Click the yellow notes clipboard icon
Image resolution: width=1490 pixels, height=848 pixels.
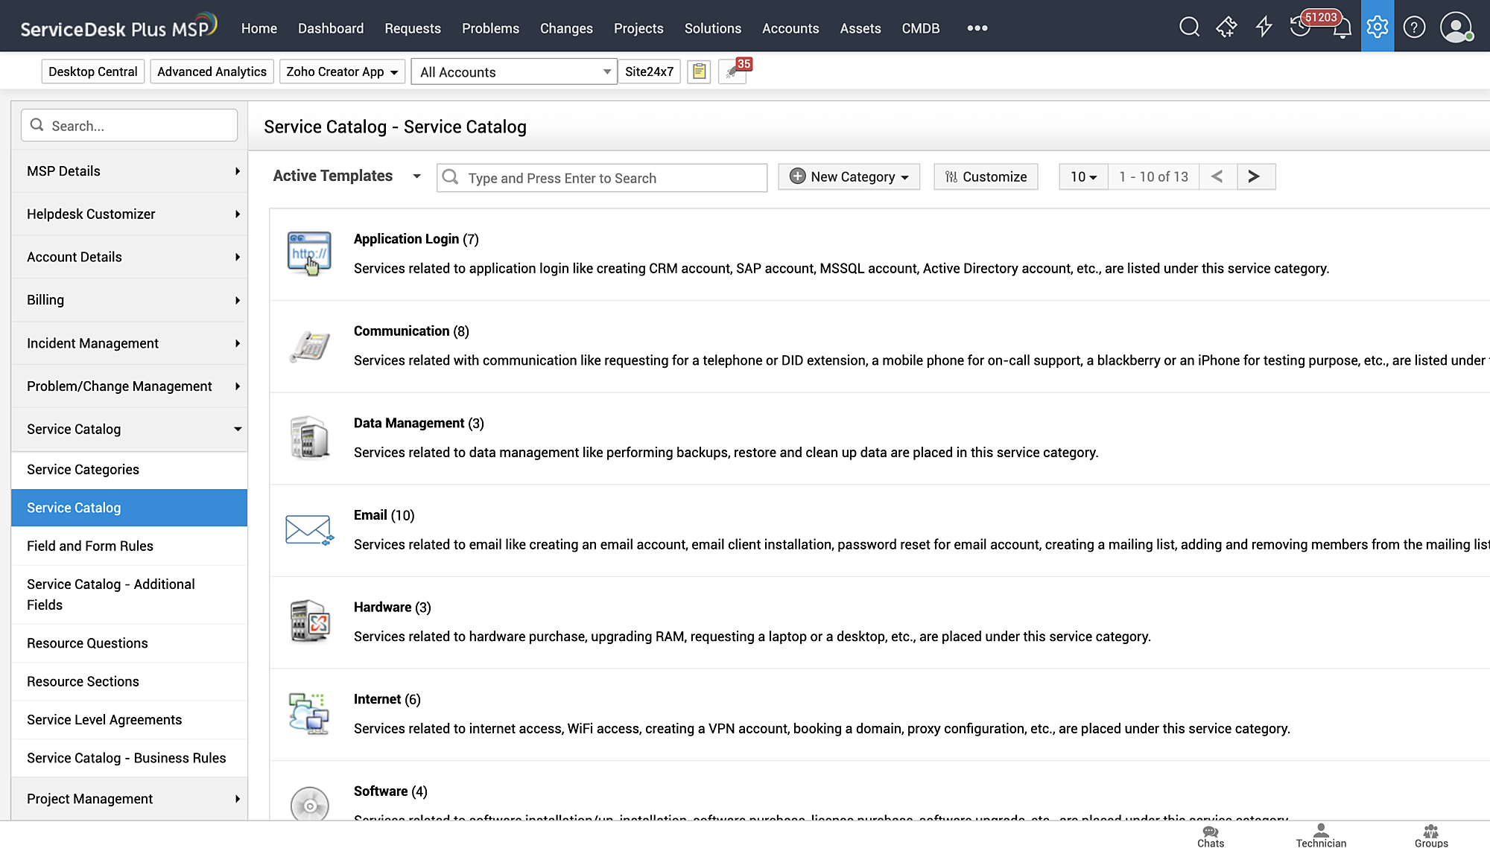(699, 71)
